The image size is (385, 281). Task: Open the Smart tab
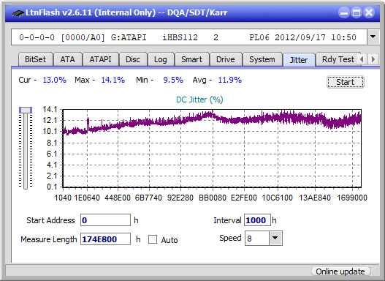[x=191, y=59]
